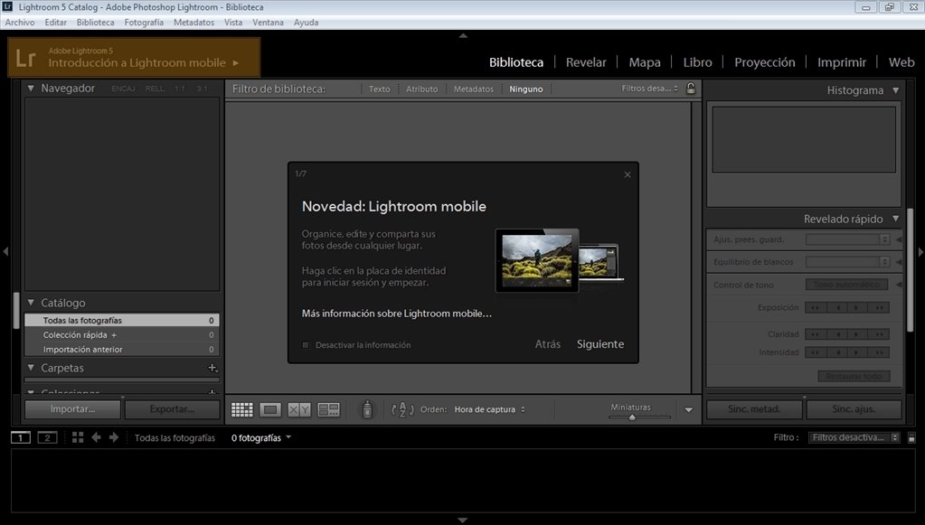Click the Exposición double-right increase button
925x525 pixels.
pyautogui.click(x=879, y=307)
